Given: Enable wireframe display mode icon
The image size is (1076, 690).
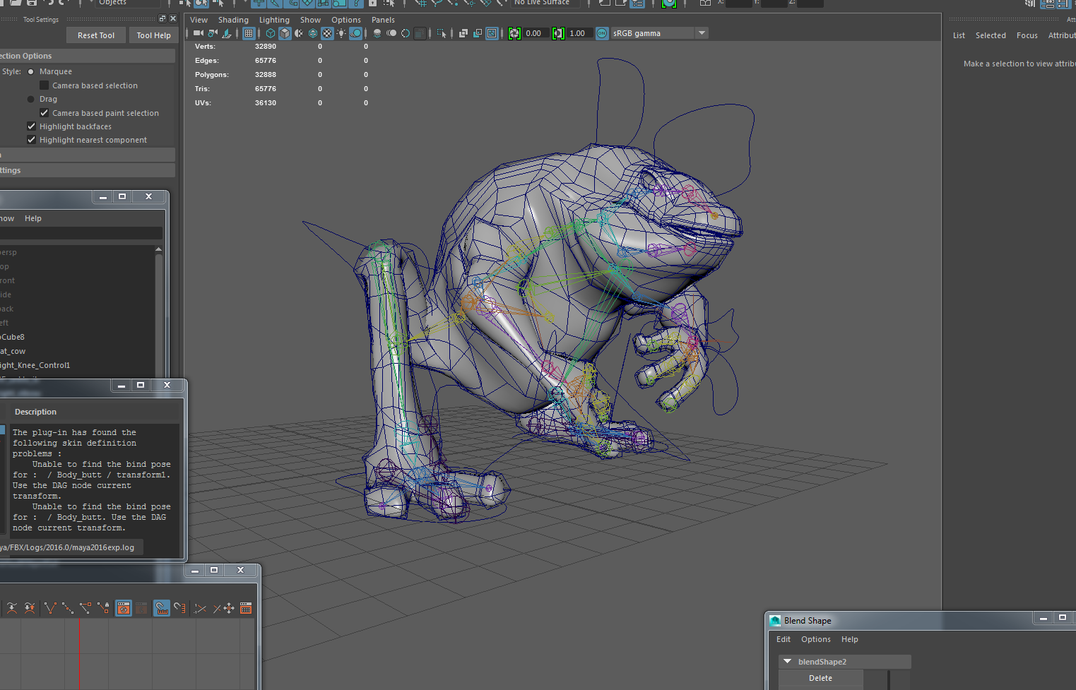Looking at the screenshot, I should coord(271,33).
